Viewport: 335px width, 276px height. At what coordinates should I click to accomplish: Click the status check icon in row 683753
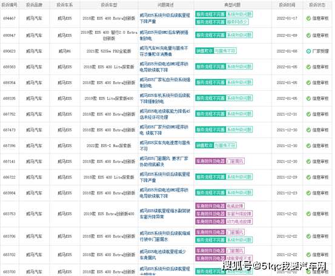(308, 214)
